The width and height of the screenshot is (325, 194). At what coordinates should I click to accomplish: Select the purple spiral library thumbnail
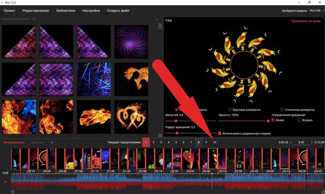coord(131,42)
